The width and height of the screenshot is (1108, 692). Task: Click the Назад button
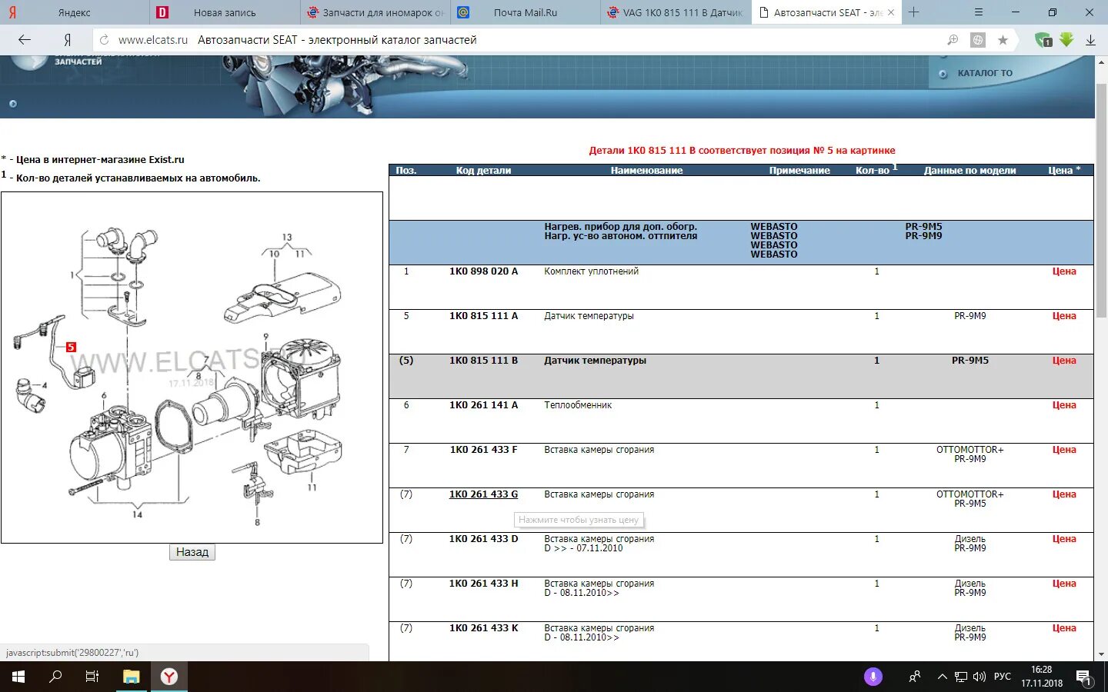click(192, 552)
